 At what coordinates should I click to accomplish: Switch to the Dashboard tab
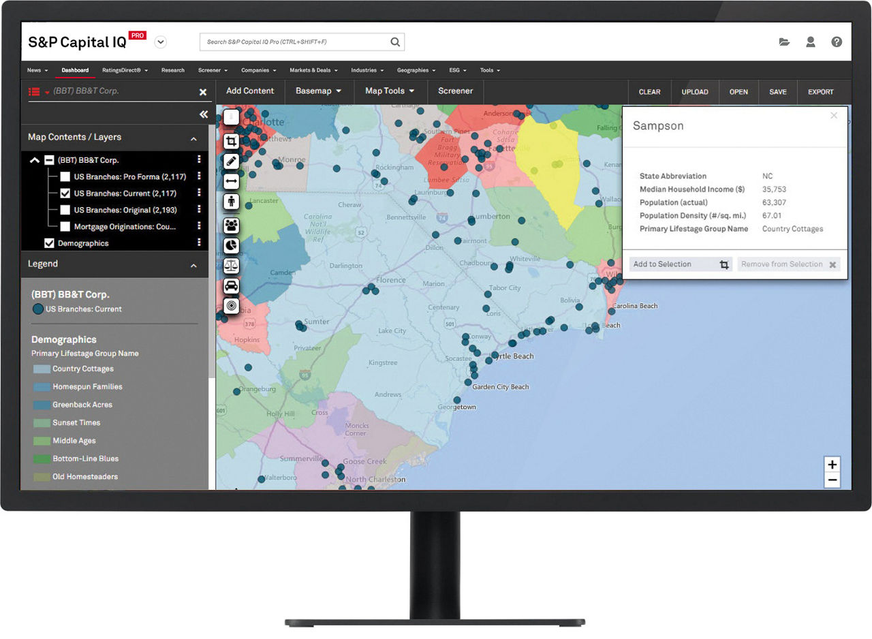point(75,70)
